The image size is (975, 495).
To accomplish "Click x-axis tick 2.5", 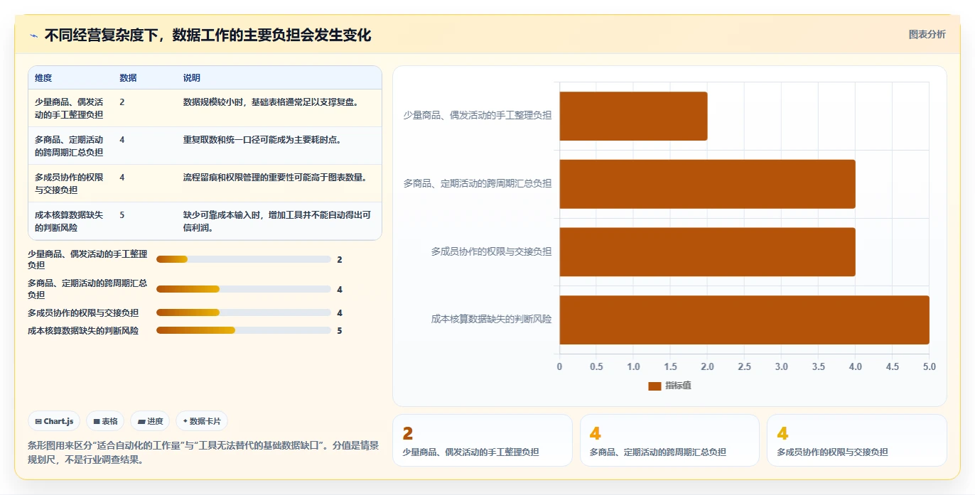I will (x=744, y=366).
